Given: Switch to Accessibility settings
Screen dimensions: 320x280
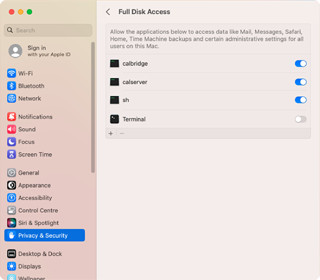Looking at the screenshot, I should pyautogui.click(x=35, y=198).
